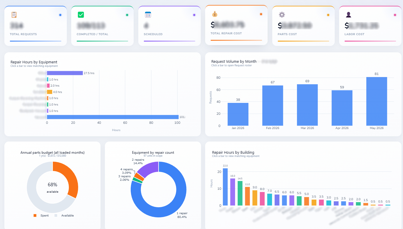Click the "Annual parts budget (all loaded months)" title

pyautogui.click(x=53, y=152)
